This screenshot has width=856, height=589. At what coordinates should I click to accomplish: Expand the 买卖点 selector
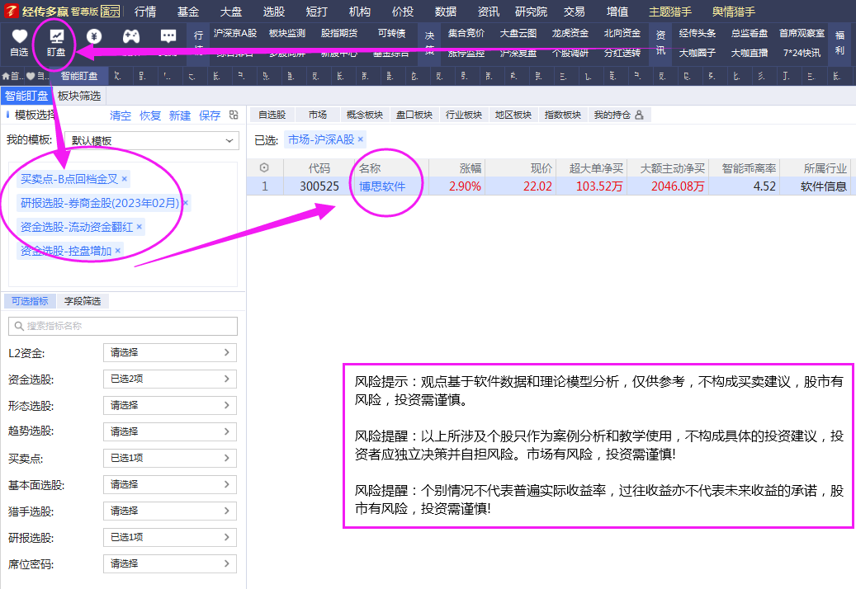(170, 458)
